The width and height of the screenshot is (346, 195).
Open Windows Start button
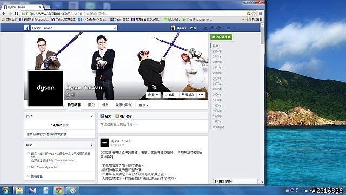(5, 191)
